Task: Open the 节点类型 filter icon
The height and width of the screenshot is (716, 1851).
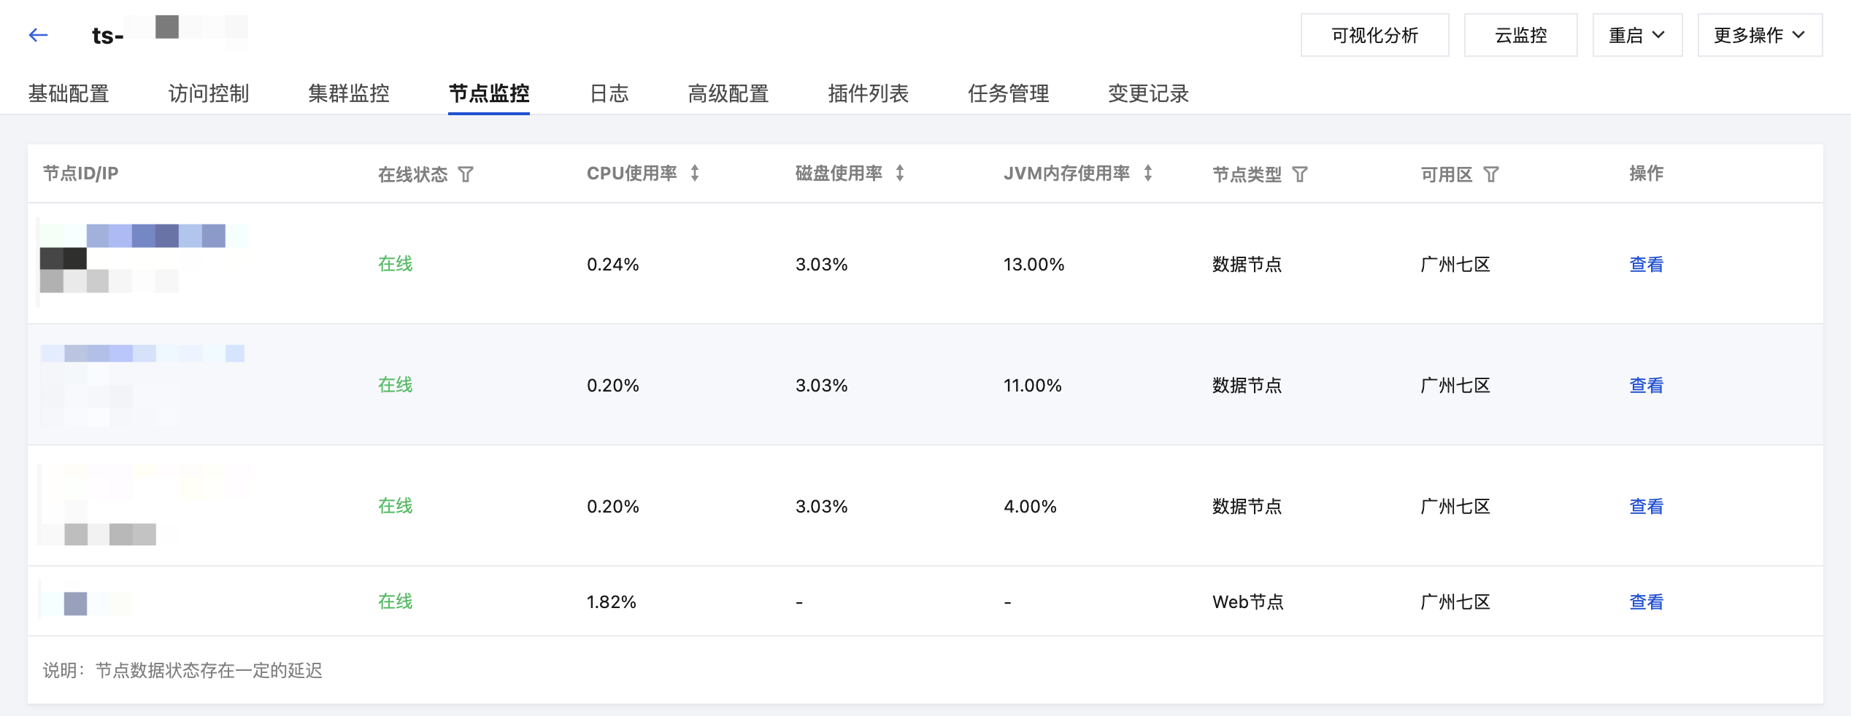Action: (1300, 174)
